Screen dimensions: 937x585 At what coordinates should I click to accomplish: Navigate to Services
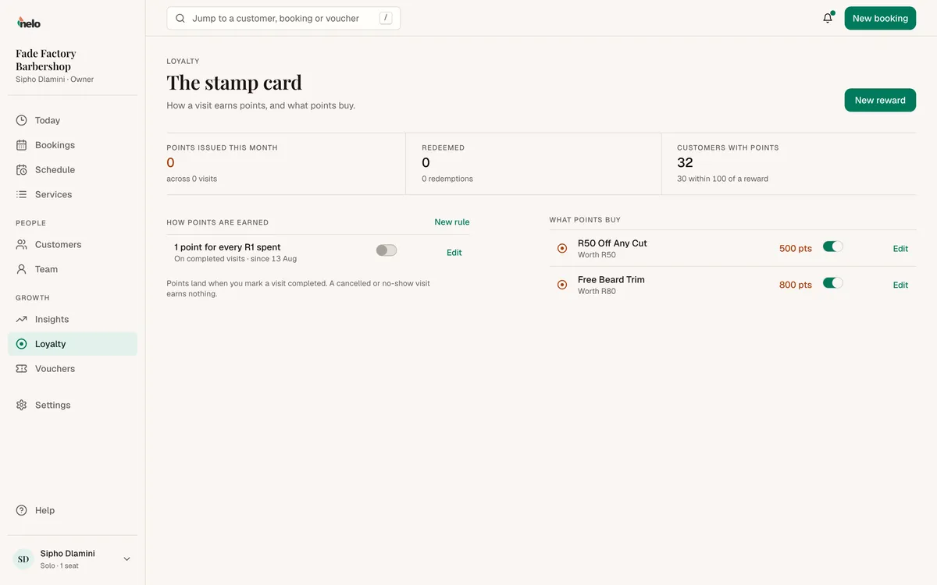pyautogui.click(x=73, y=194)
